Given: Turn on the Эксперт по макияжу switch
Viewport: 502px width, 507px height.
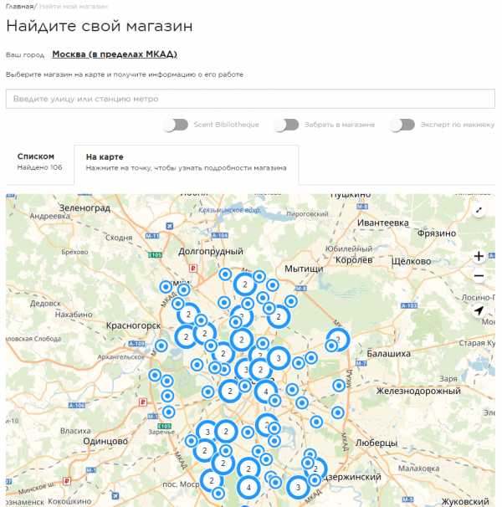Looking at the screenshot, I should pos(402,125).
